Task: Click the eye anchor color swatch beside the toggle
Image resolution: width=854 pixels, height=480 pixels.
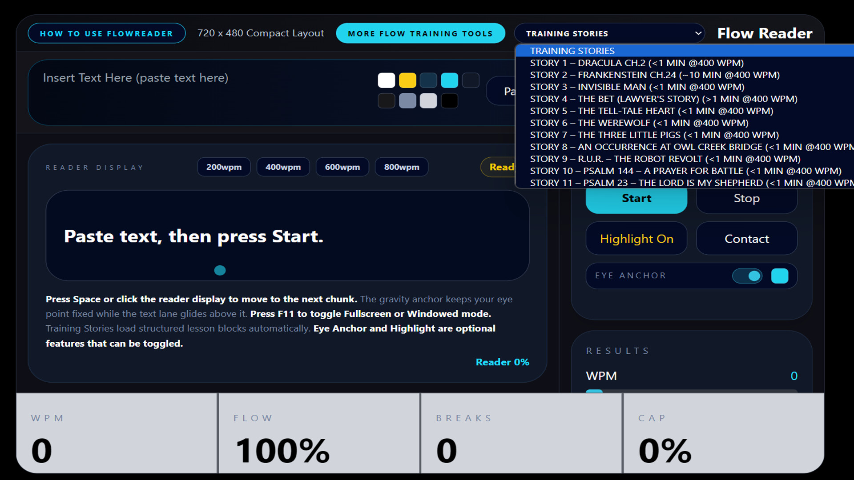Action: pyautogui.click(x=780, y=276)
